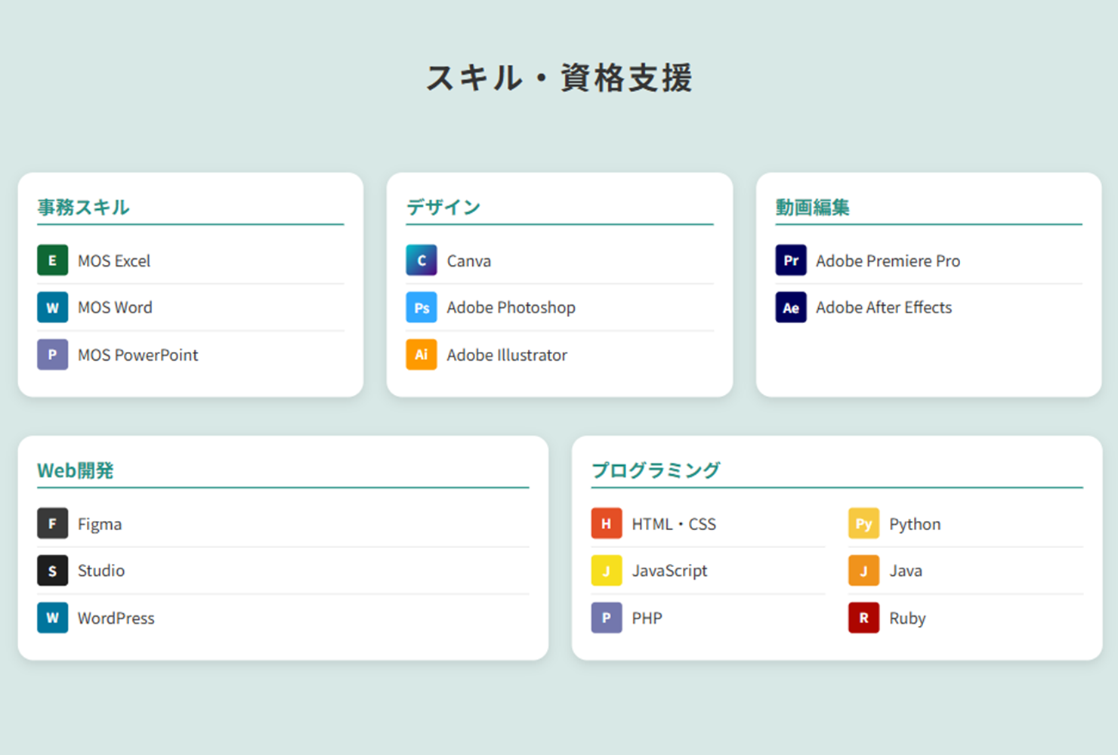Select the Adobe Premiere Pro icon

(790, 260)
